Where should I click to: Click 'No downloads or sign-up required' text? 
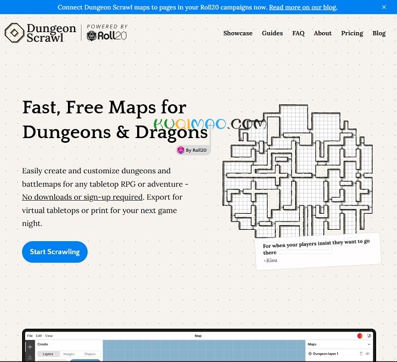pyautogui.click(x=82, y=197)
